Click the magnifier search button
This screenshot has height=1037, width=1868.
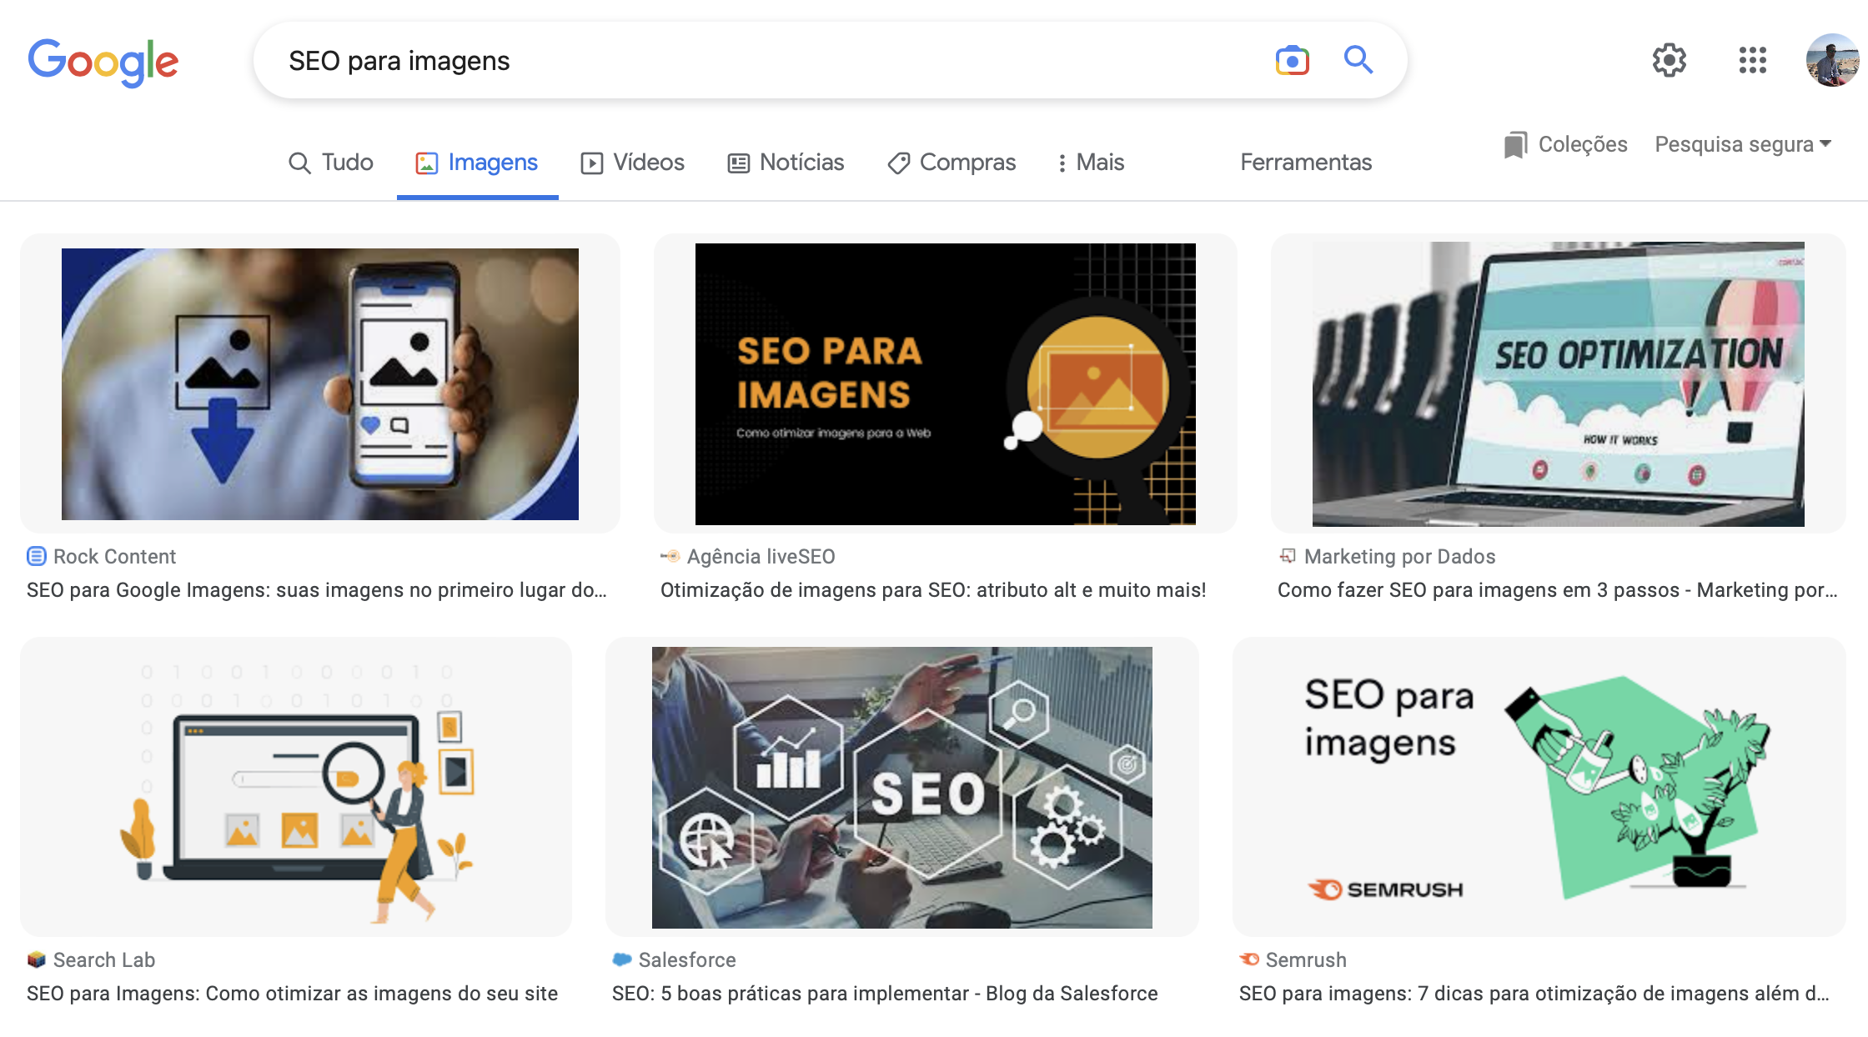(1358, 60)
